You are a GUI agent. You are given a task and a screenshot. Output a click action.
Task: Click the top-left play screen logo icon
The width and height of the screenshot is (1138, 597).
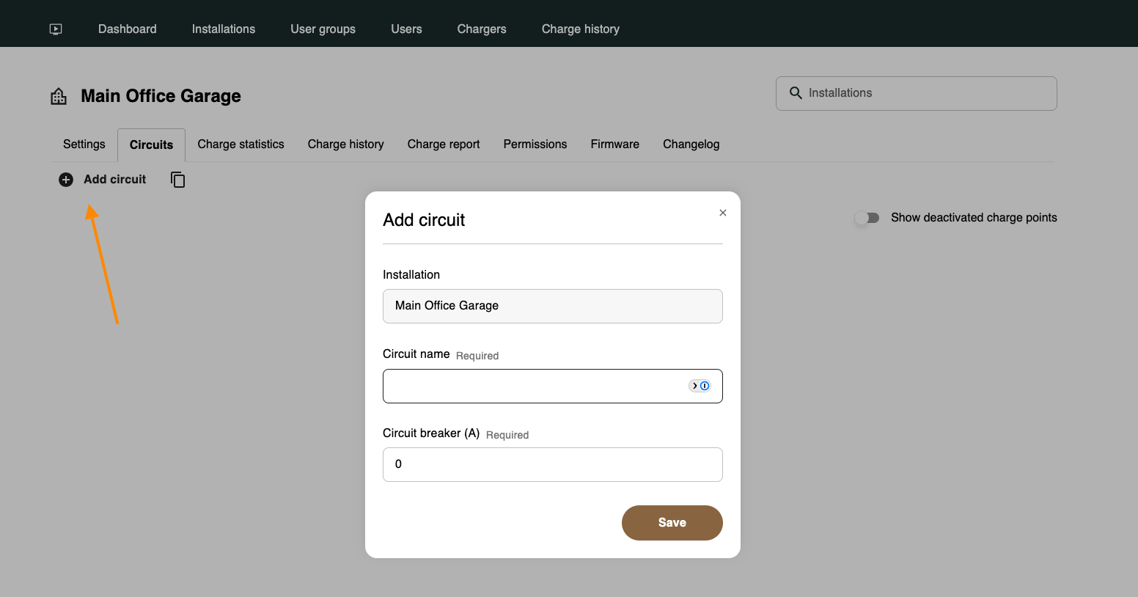(56, 29)
